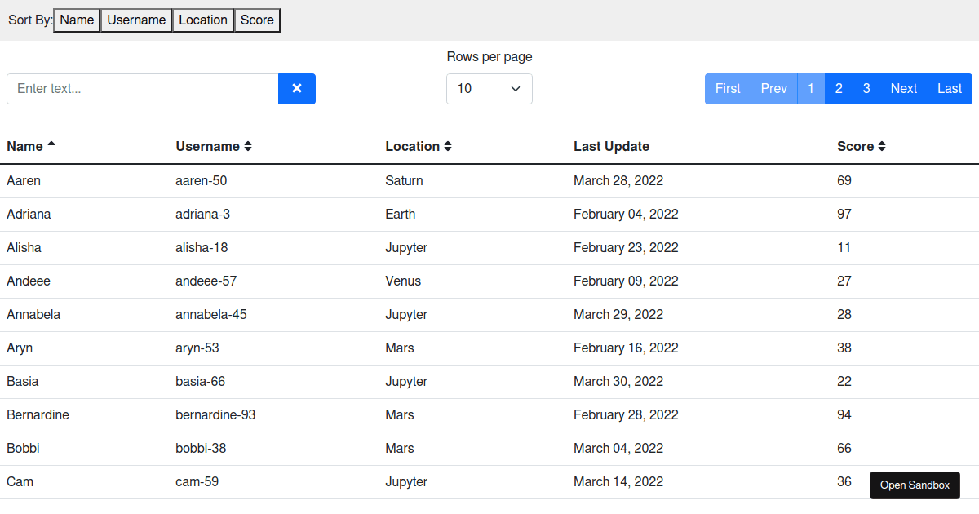979x514 pixels.
Task: Click the Open Sandbox button
Action: click(x=915, y=485)
